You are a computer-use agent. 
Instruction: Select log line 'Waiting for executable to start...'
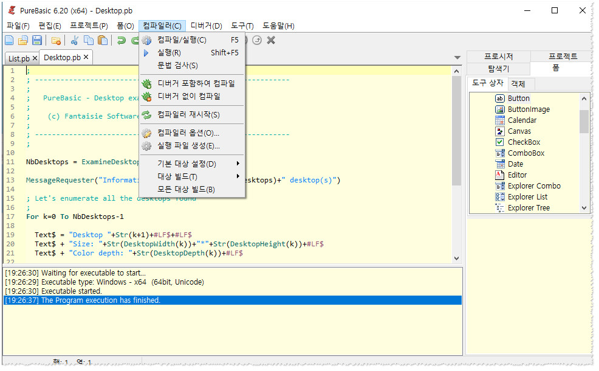click(x=233, y=273)
